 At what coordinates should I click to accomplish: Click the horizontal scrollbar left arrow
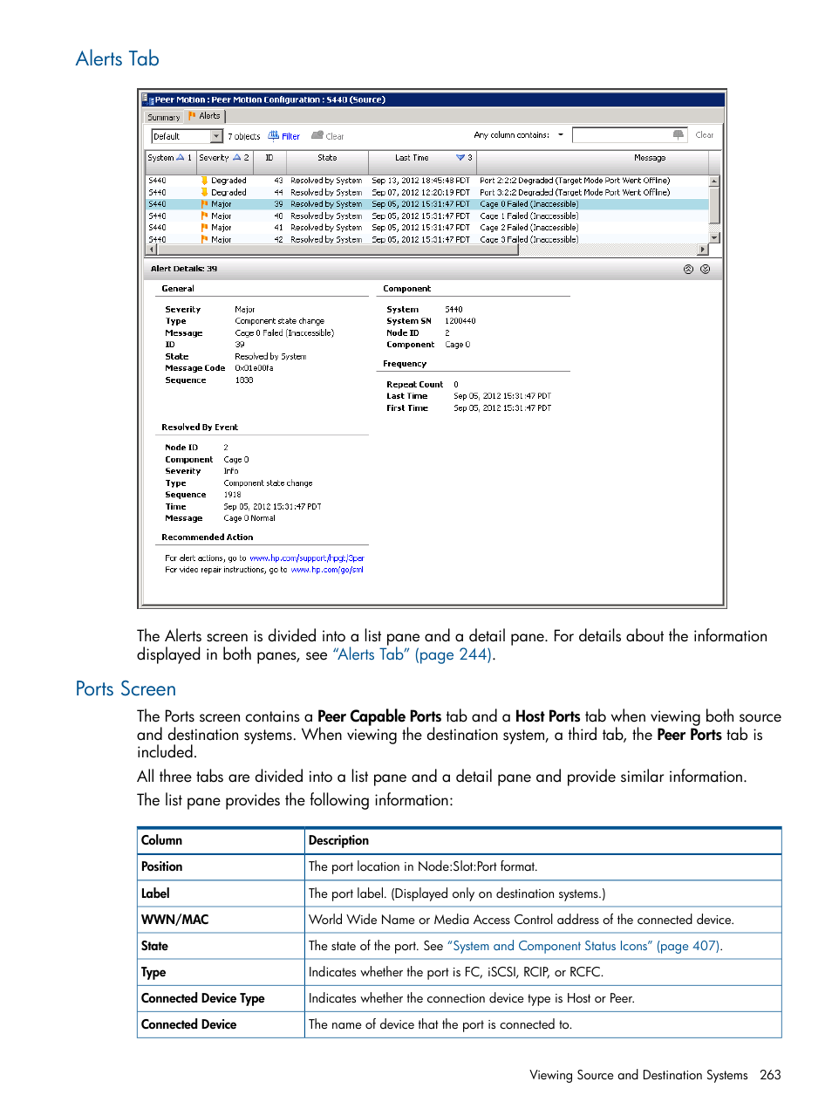(x=151, y=250)
